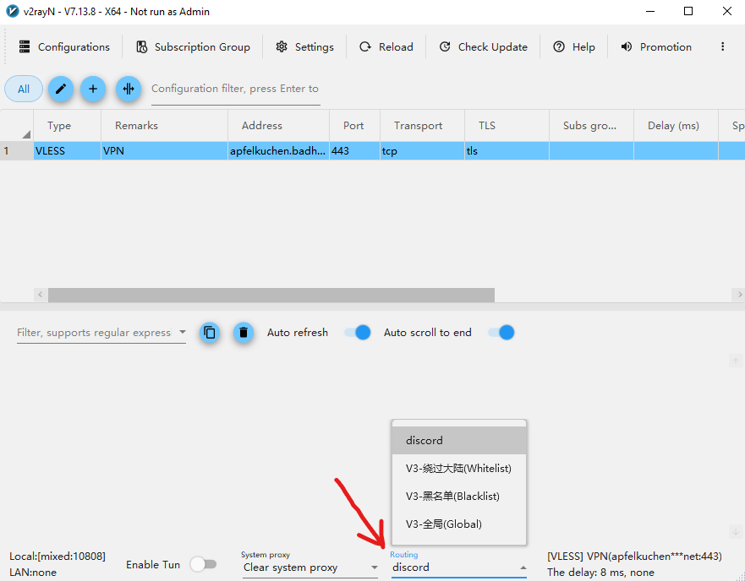Image resolution: width=745 pixels, height=581 pixels.
Task: Choose V3 Global routing option
Action: point(444,524)
